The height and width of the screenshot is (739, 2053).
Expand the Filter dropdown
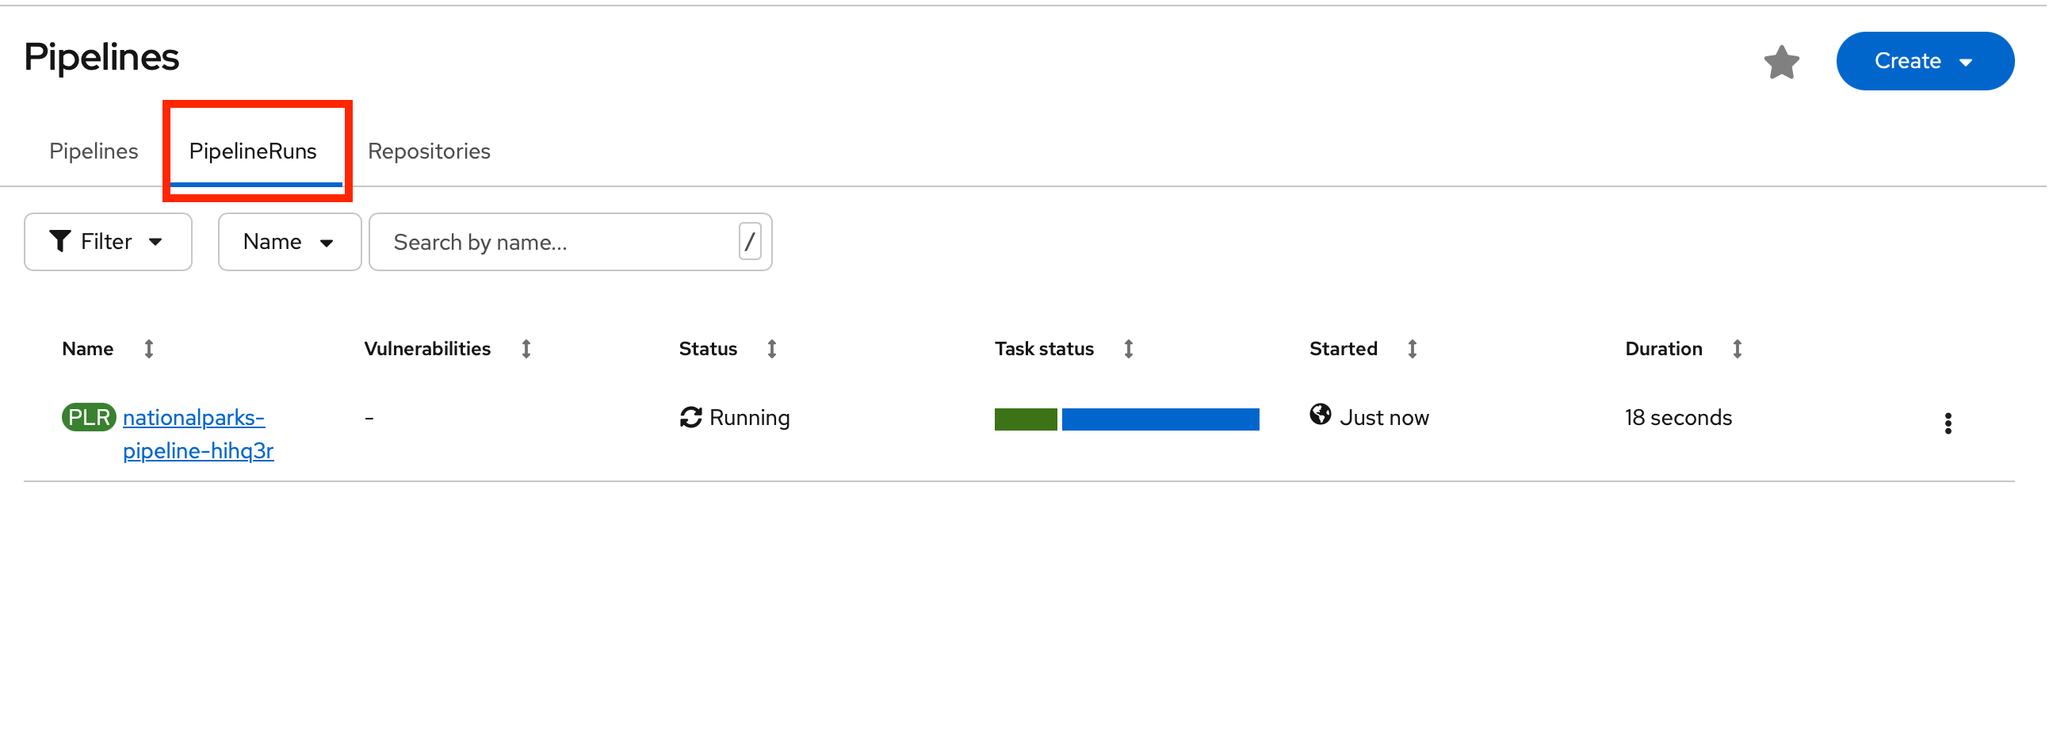[108, 242]
